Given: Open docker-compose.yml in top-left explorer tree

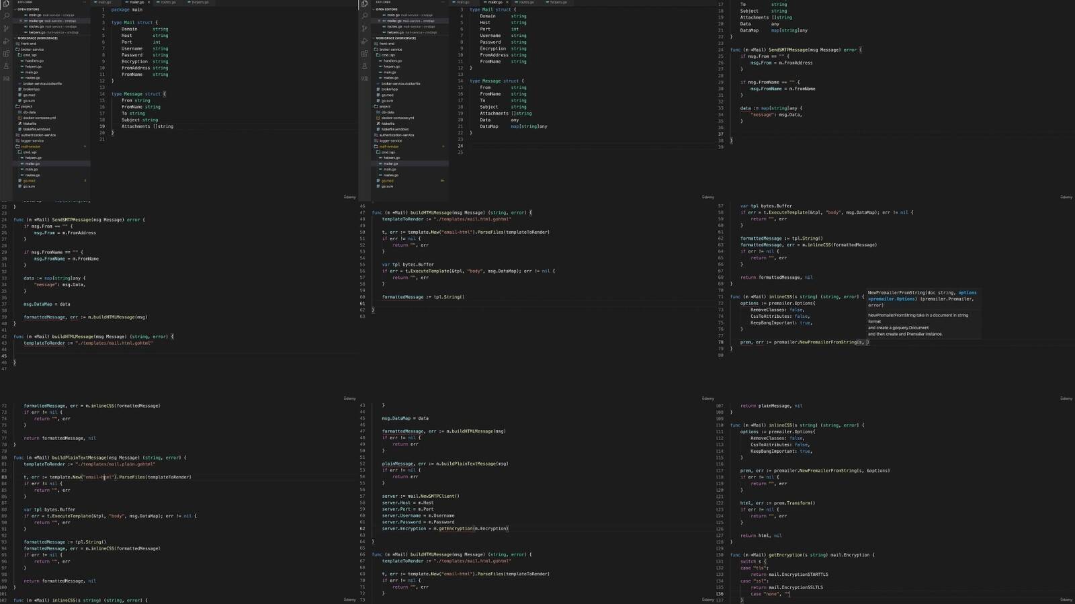Looking at the screenshot, I should (x=40, y=118).
